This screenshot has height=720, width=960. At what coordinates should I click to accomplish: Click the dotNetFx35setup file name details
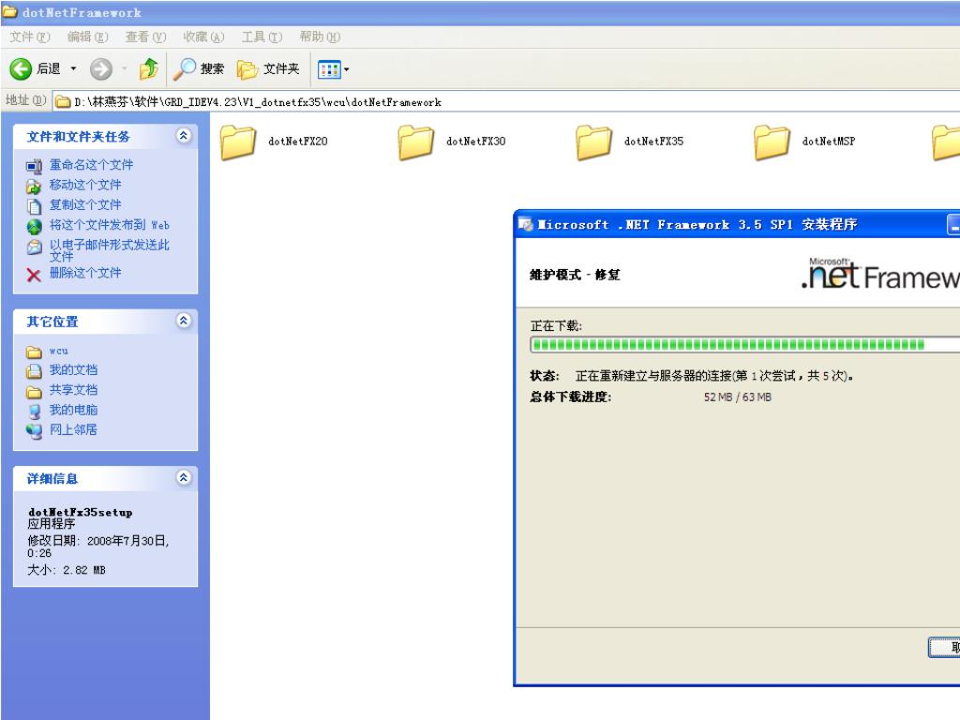[x=81, y=512]
